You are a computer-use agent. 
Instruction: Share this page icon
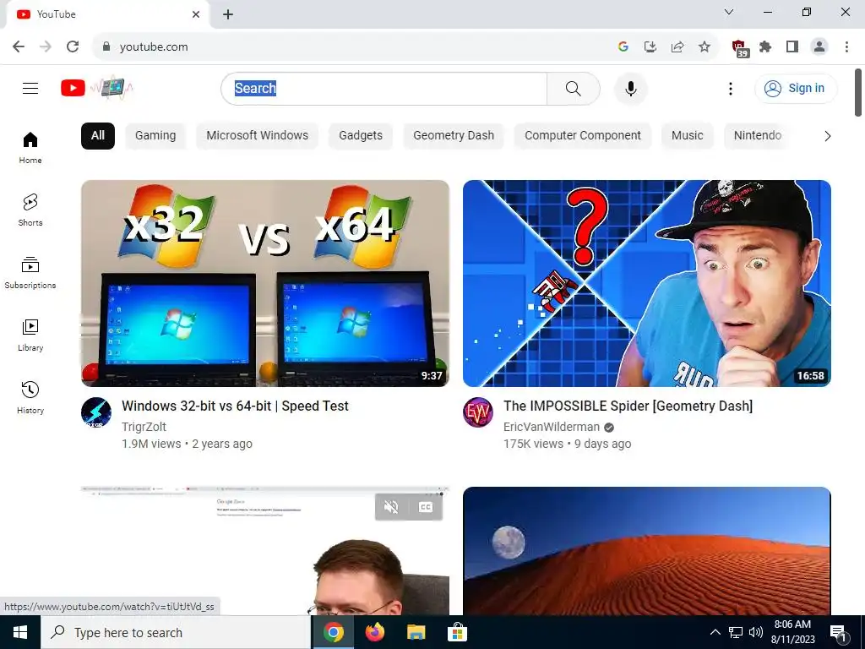[677, 47]
